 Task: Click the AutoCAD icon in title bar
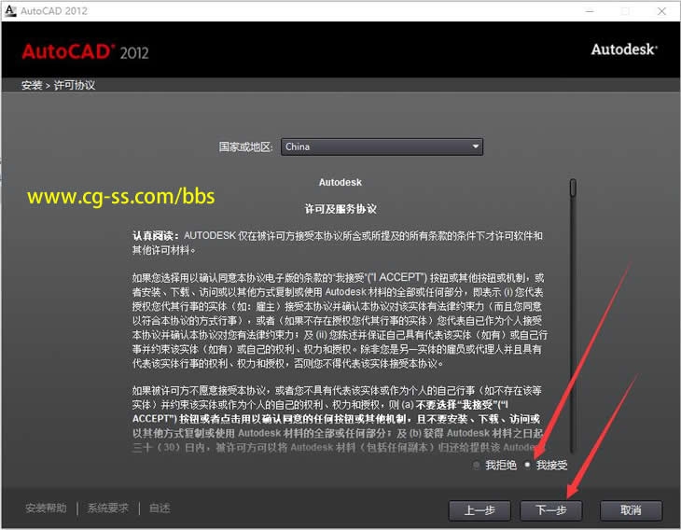tap(10, 11)
